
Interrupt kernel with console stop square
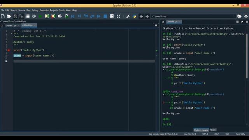click(237, 22)
